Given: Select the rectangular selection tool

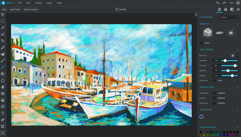Looking at the screenshot, I should click(x=3, y=21).
